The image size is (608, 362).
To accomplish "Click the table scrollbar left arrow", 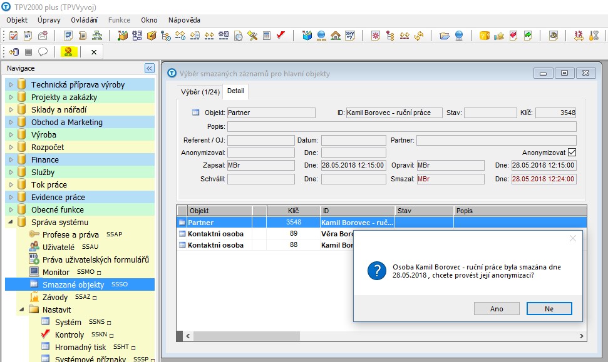I will click(x=188, y=336).
